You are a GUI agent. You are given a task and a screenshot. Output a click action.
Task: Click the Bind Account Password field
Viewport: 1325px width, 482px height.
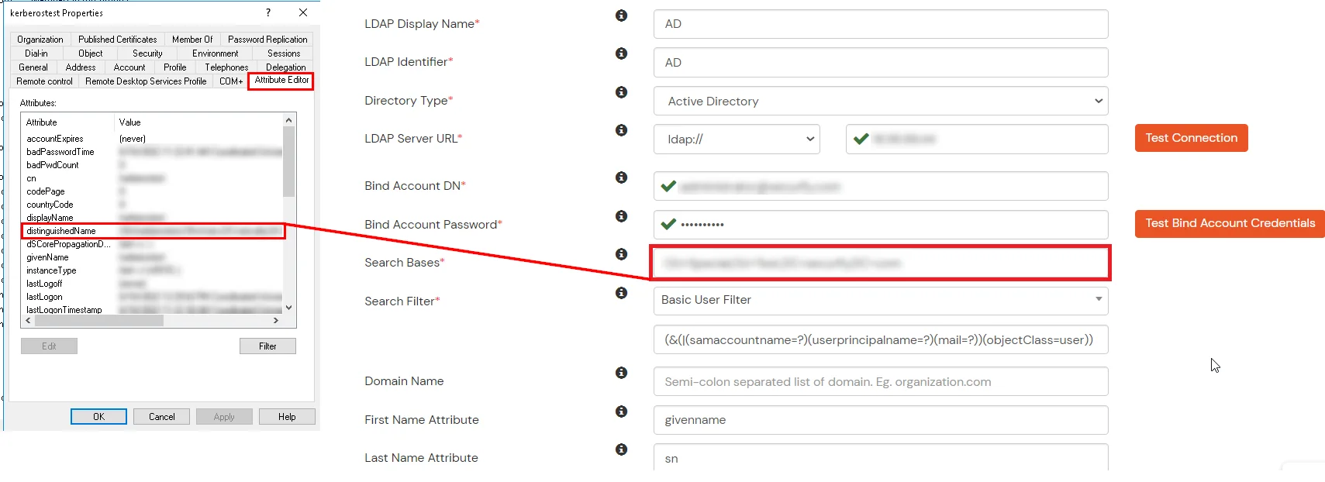881,225
